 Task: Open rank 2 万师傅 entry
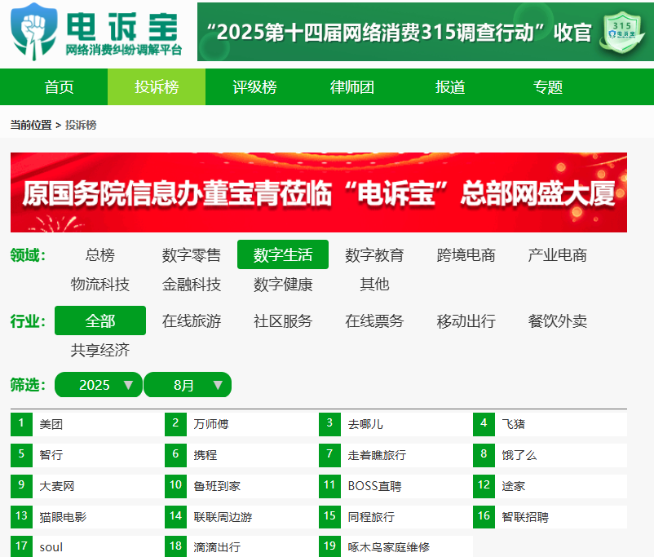pyautogui.click(x=241, y=424)
